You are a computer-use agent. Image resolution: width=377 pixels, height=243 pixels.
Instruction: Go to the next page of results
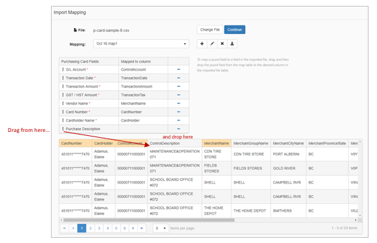coord(133,228)
